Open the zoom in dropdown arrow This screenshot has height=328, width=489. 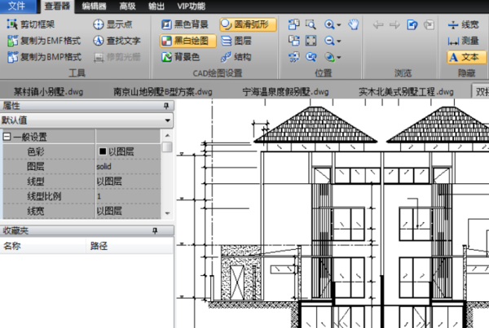pos(339,24)
